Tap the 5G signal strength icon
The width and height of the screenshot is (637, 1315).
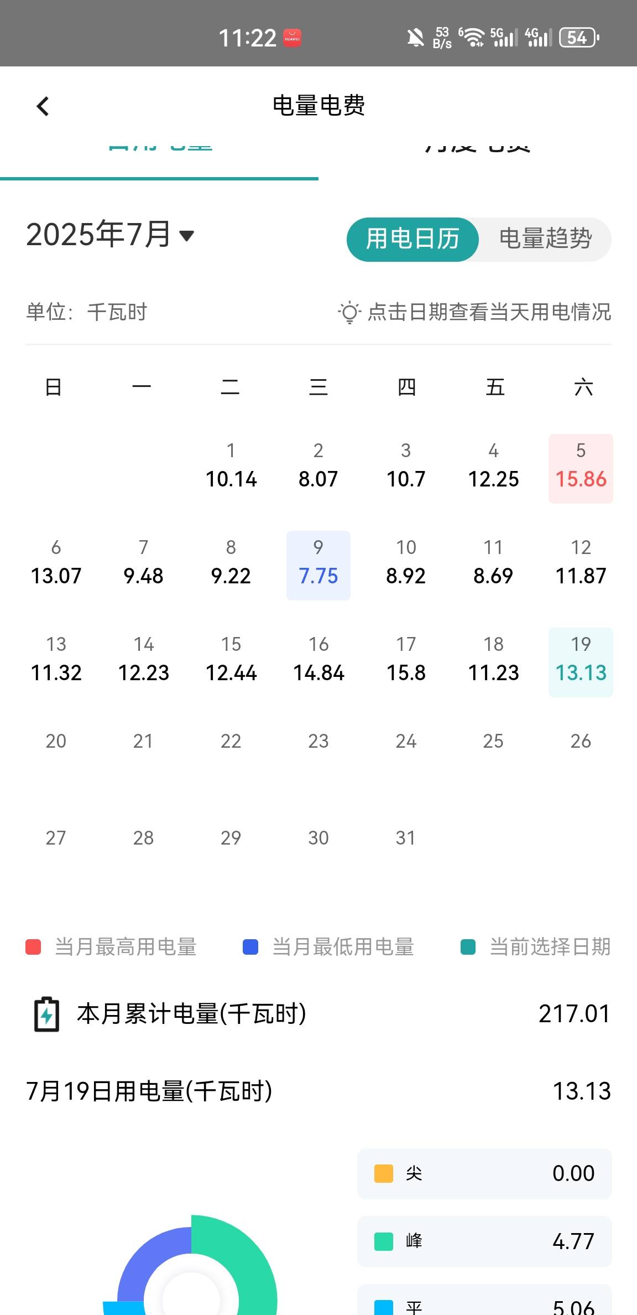504,38
